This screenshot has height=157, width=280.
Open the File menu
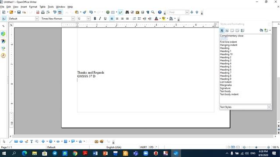pos(2,7)
